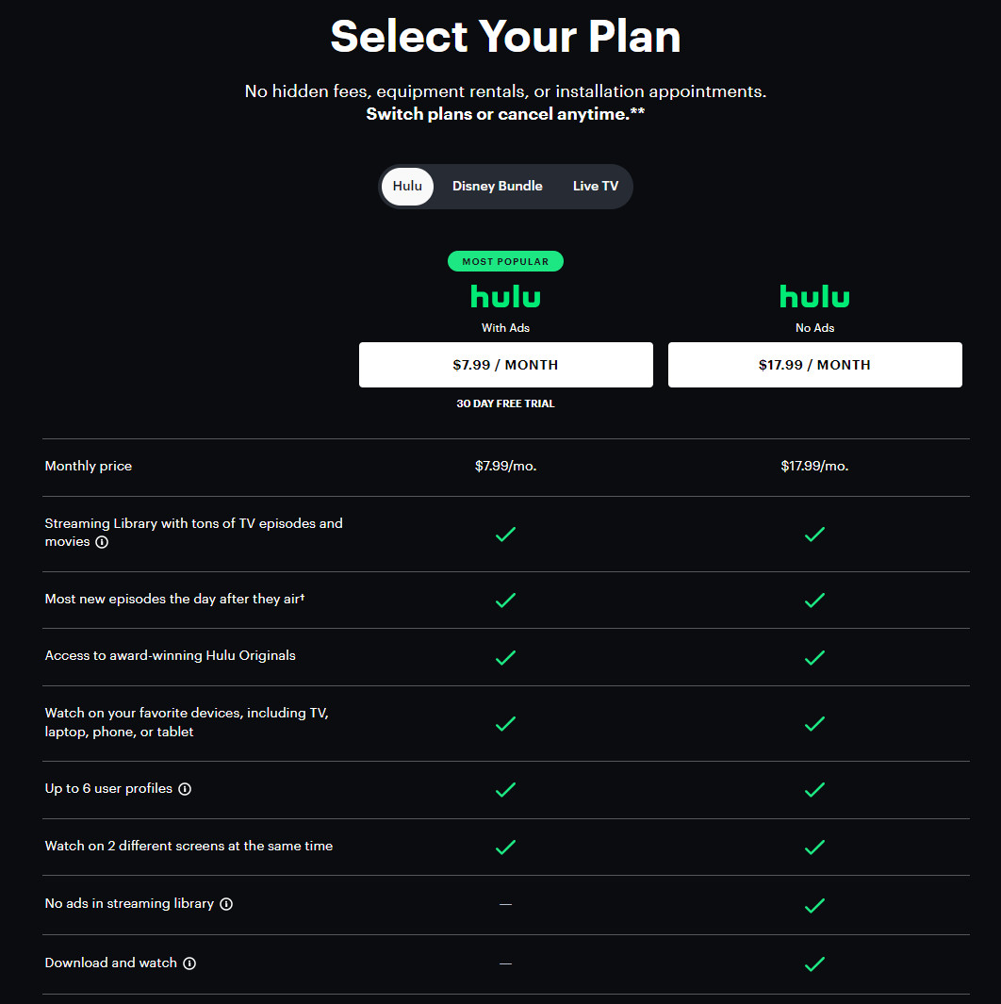Click the Hulu No Ads logo
Image resolution: width=1001 pixels, height=1004 pixels.
814,297
